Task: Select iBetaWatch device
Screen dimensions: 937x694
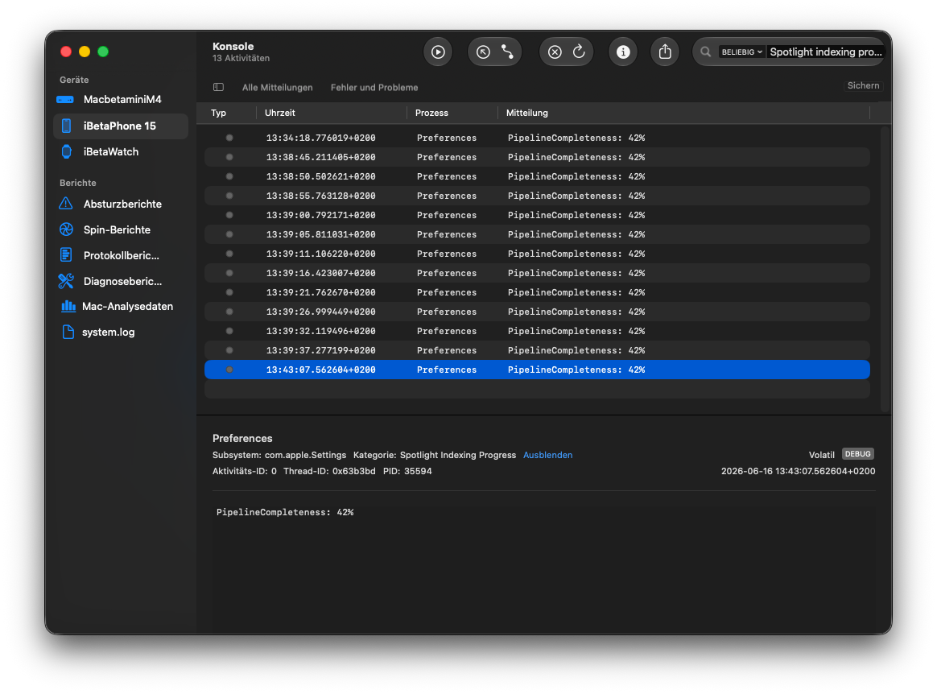Action: click(121, 152)
